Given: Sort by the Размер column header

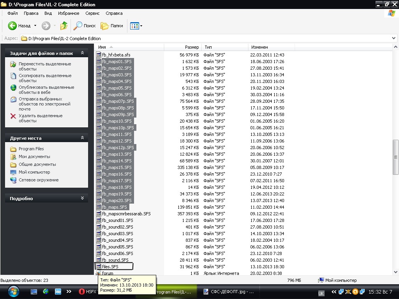Looking at the screenshot, I should coord(183,47).
